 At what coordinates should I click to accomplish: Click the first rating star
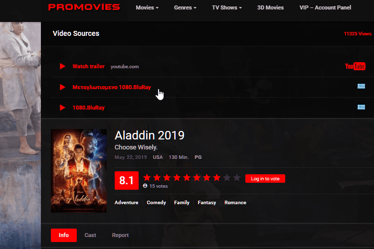147,177
